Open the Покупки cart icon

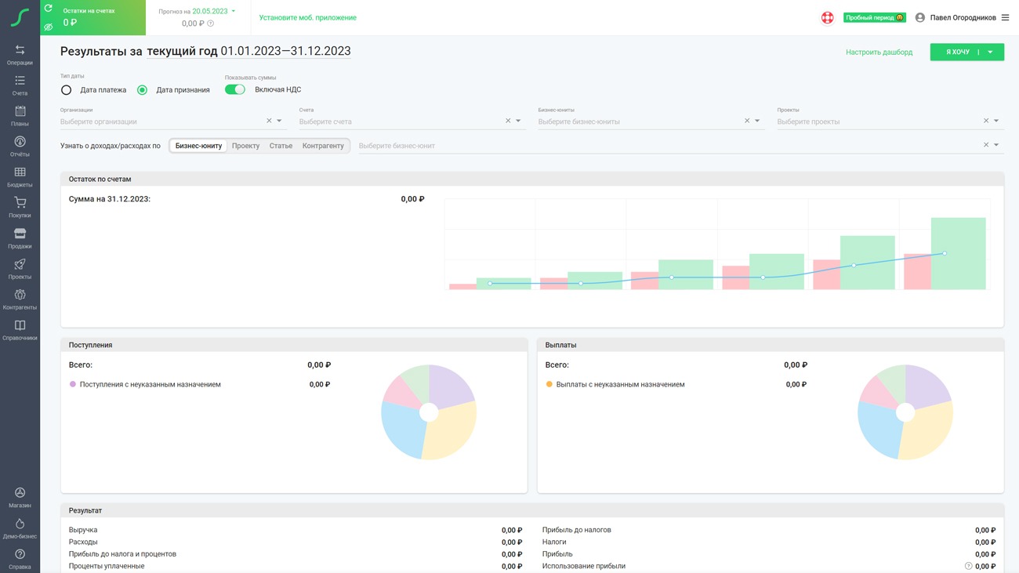pyautogui.click(x=20, y=207)
